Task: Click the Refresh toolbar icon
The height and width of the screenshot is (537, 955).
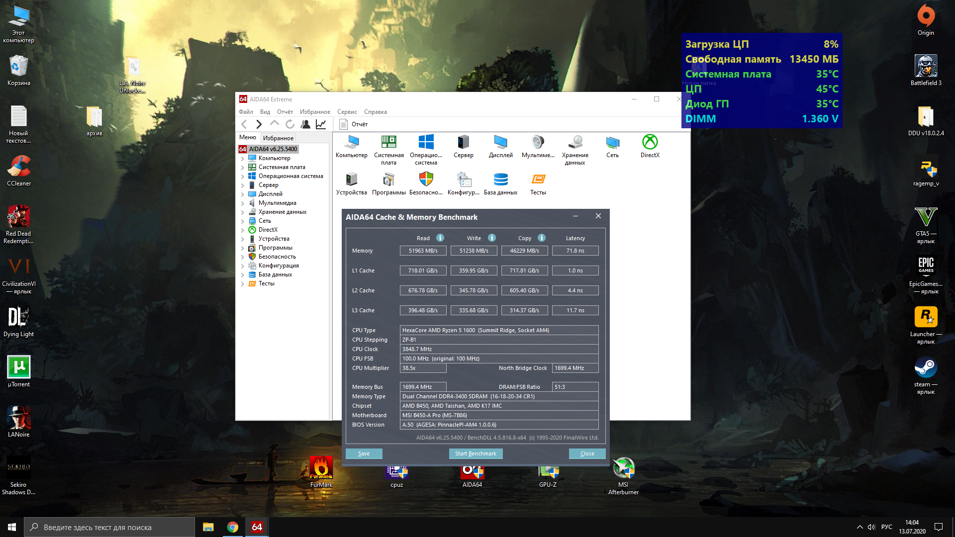Action: click(x=290, y=124)
